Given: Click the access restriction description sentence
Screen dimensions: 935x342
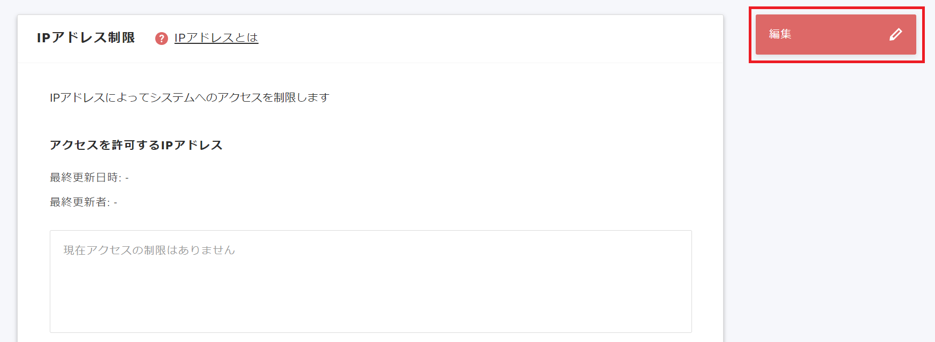Looking at the screenshot, I should click(x=189, y=97).
